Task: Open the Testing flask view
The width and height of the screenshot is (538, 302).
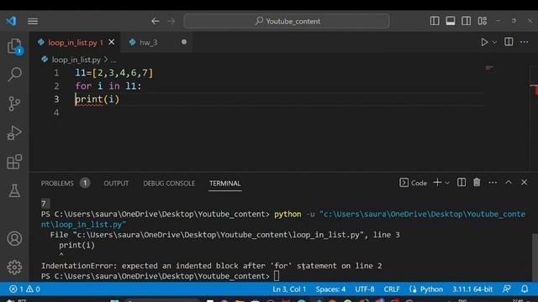Action: (14, 190)
